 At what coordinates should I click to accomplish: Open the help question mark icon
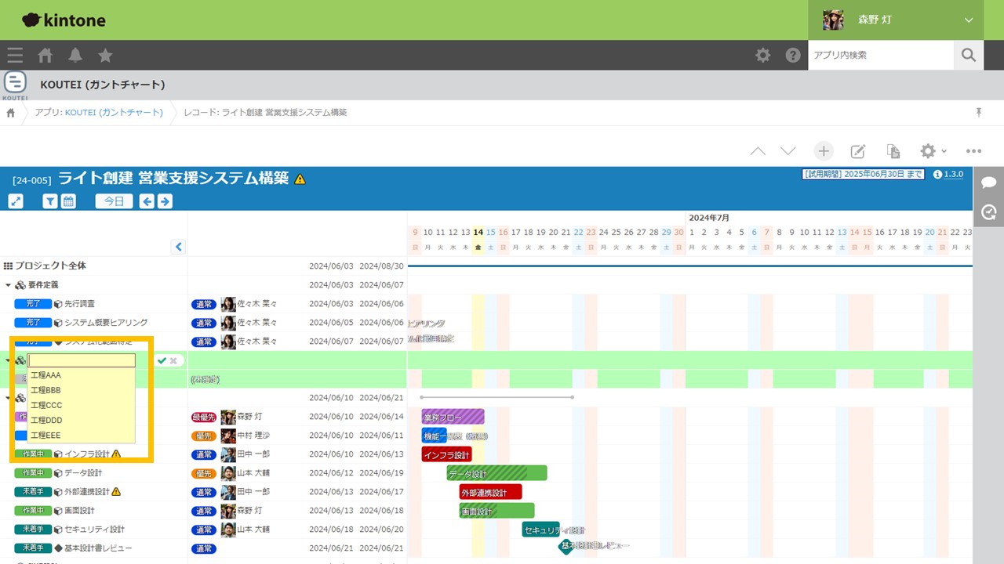pyautogui.click(x=793, y=55)
